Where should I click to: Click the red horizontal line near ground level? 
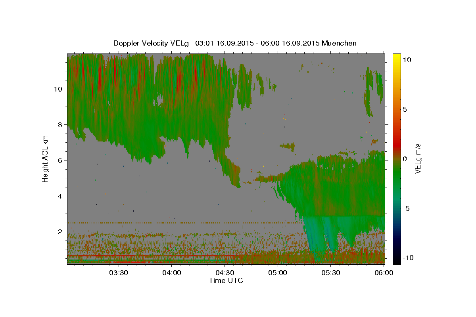[x=153, y=256]
